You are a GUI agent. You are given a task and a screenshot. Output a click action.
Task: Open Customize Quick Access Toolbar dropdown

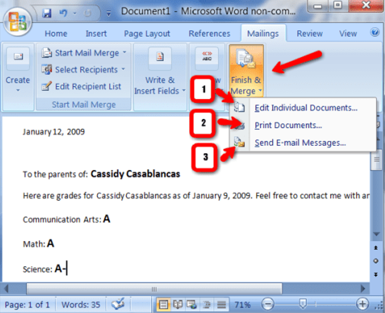coord(109,14)
